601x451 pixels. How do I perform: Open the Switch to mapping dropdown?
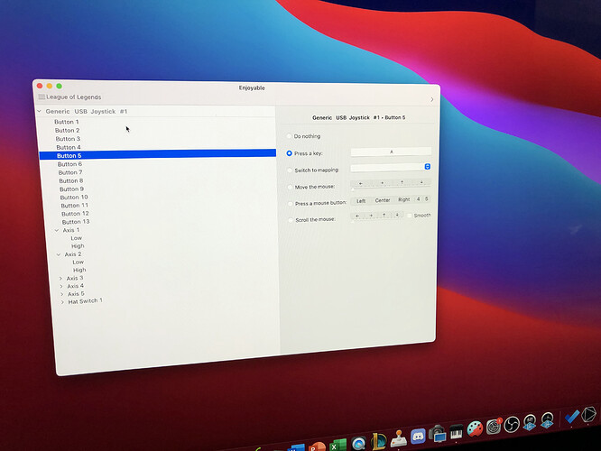[x=391, y=168]
